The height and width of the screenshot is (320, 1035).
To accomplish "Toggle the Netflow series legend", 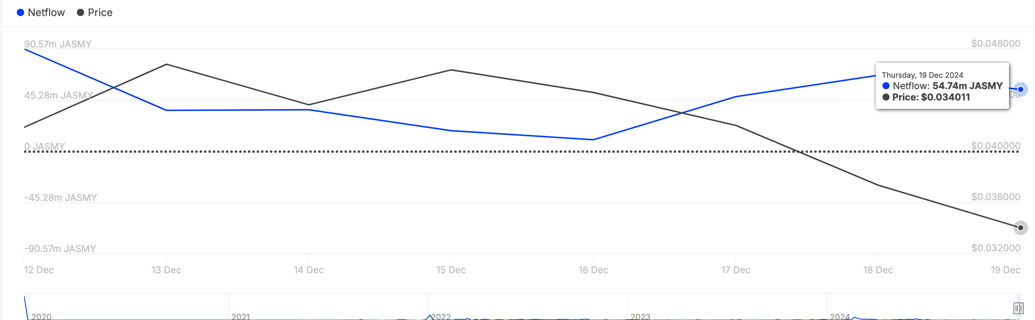I will pyautogui.click(x=41, y=12).
